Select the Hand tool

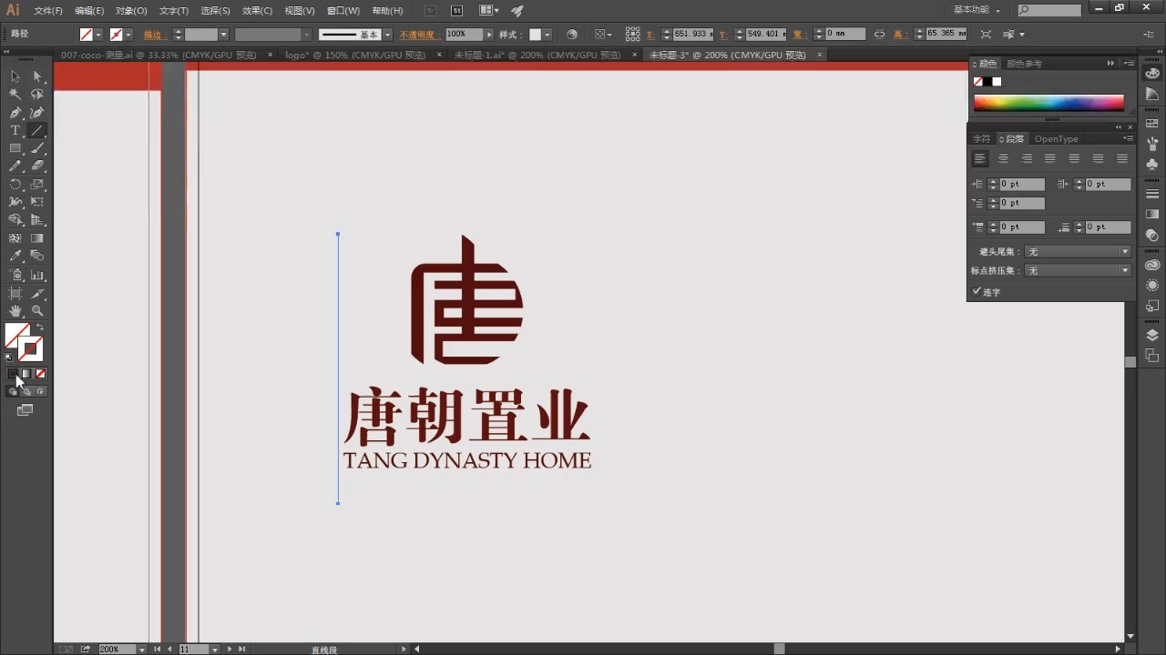15,311
